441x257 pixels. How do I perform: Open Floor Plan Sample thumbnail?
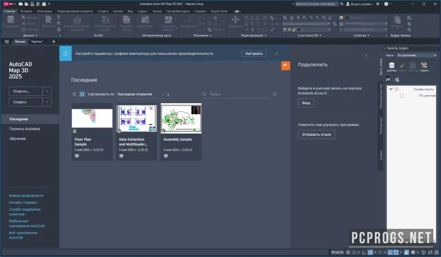coord(92,118)
